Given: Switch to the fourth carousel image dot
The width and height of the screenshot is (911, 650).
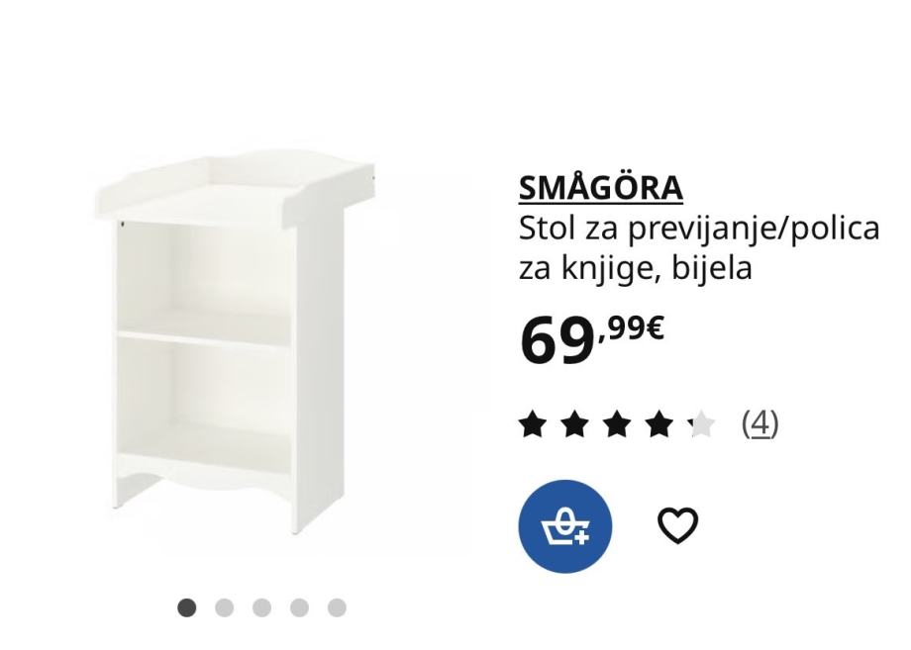Looking at the screenshot, I should (299, 607).
